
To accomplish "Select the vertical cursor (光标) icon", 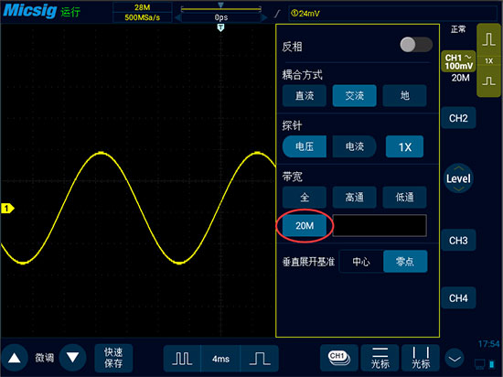I will pyautogui.click(x=421, y=358).
